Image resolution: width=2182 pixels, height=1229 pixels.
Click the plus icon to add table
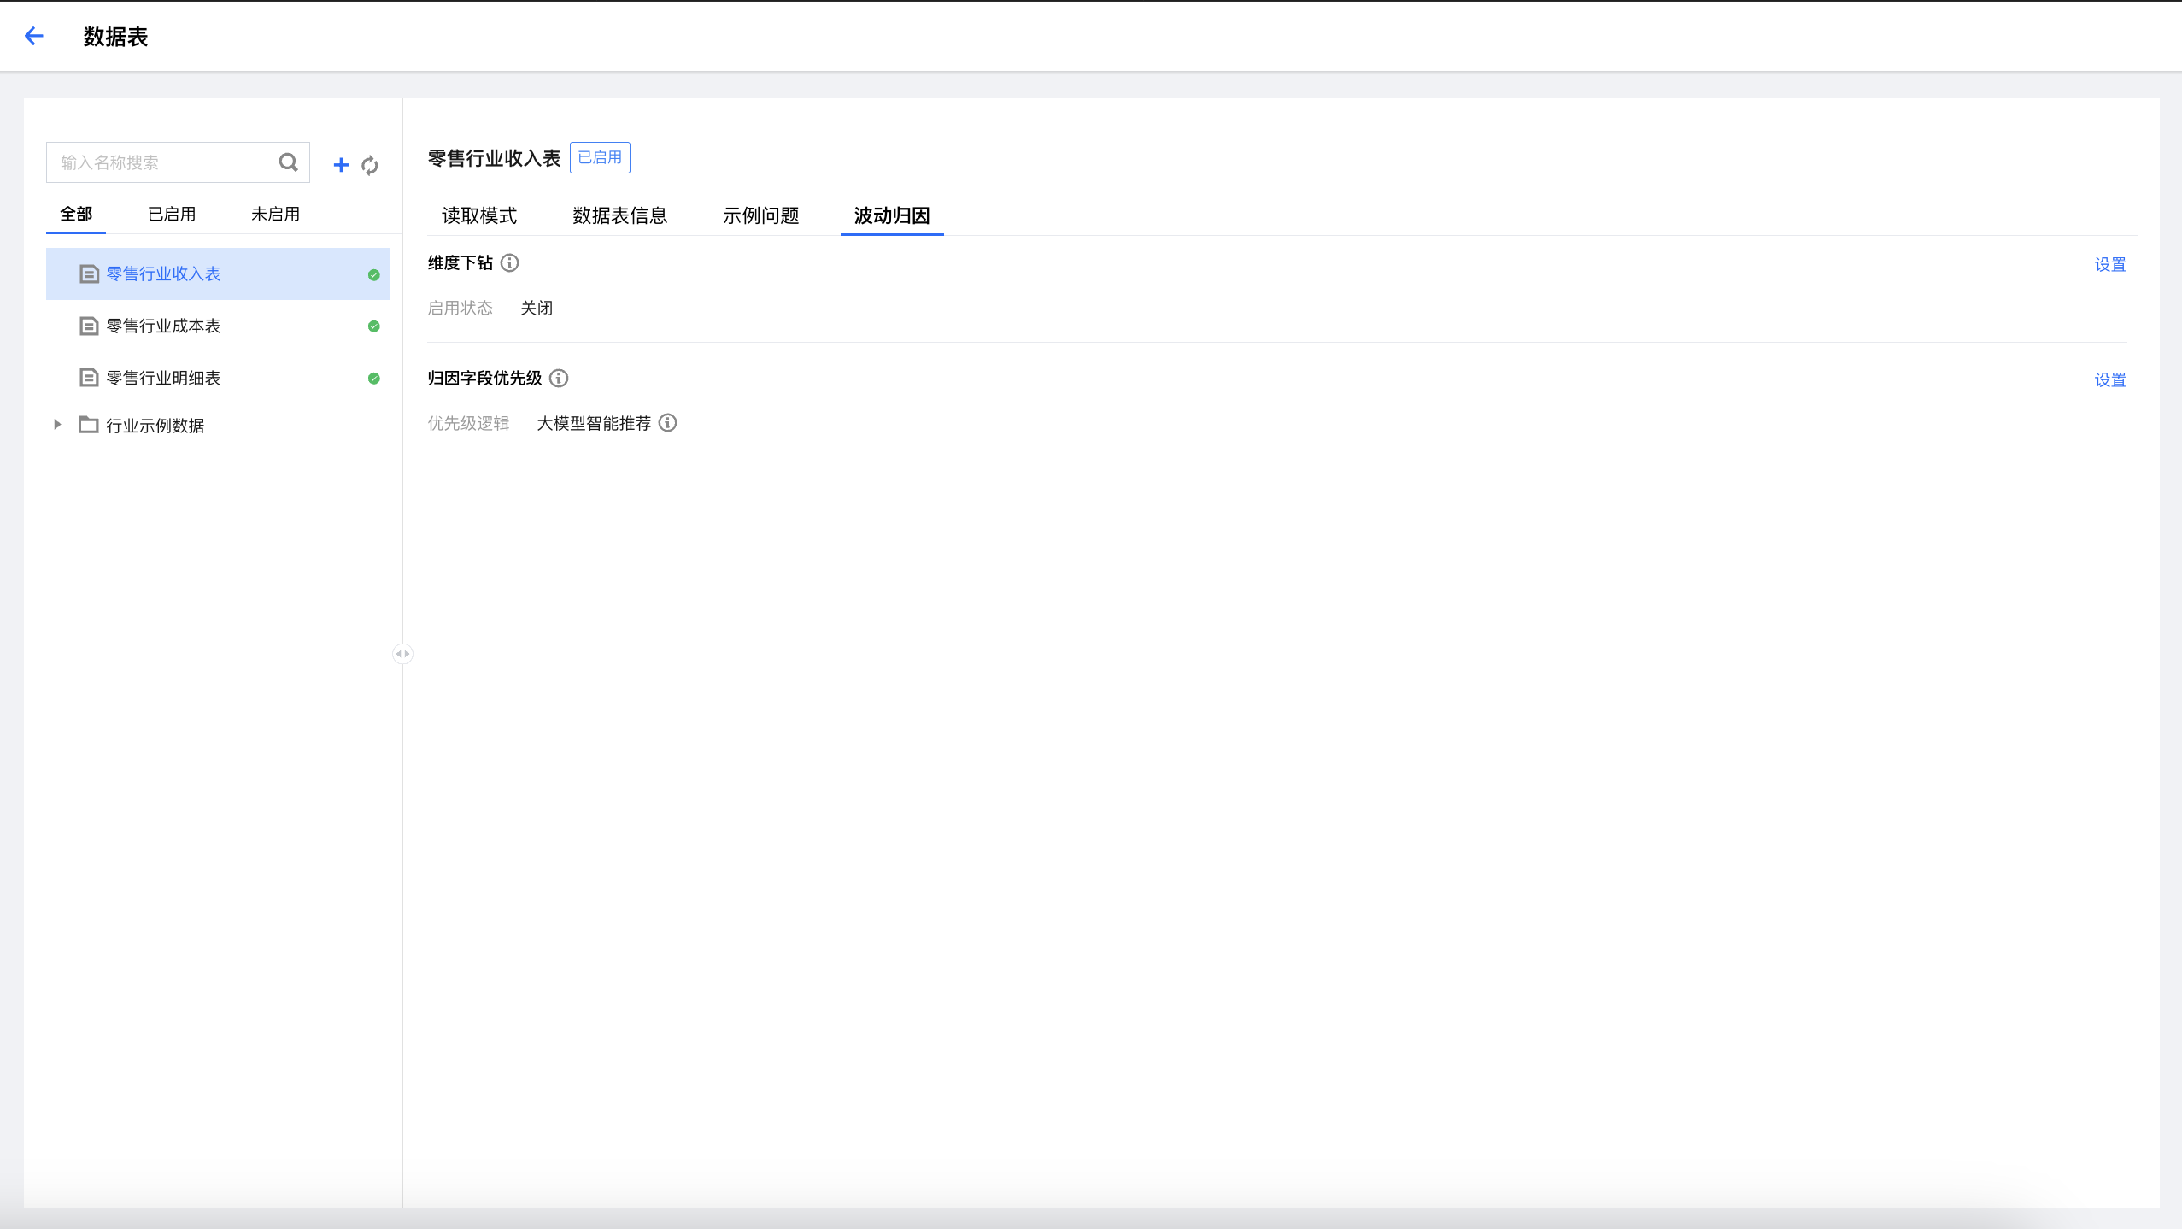pos(341,165)
